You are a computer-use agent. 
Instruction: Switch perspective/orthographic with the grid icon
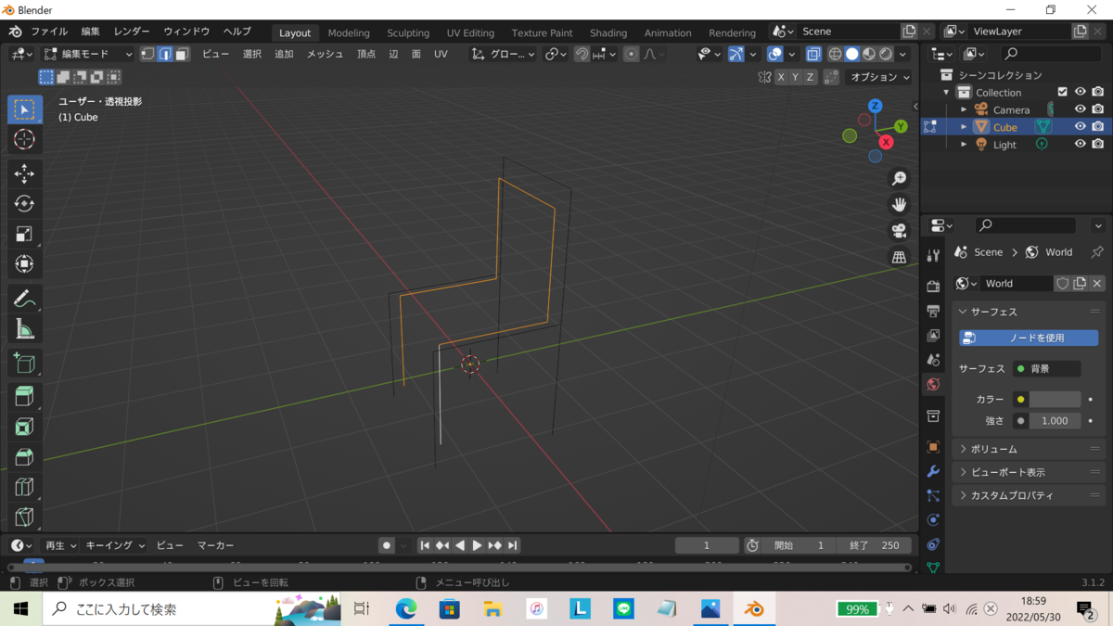point(899,257)
